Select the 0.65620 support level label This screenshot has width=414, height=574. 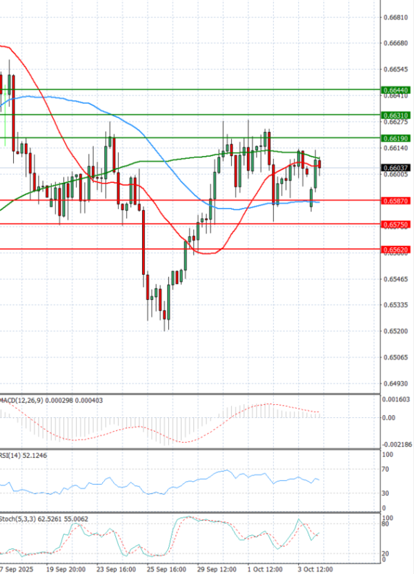pyautogui.click(x=396, y=249)
